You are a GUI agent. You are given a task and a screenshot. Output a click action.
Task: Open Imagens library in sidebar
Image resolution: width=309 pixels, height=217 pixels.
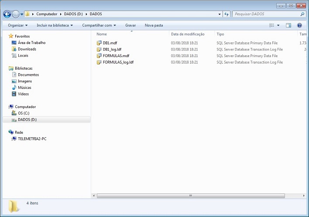[24, 81]
